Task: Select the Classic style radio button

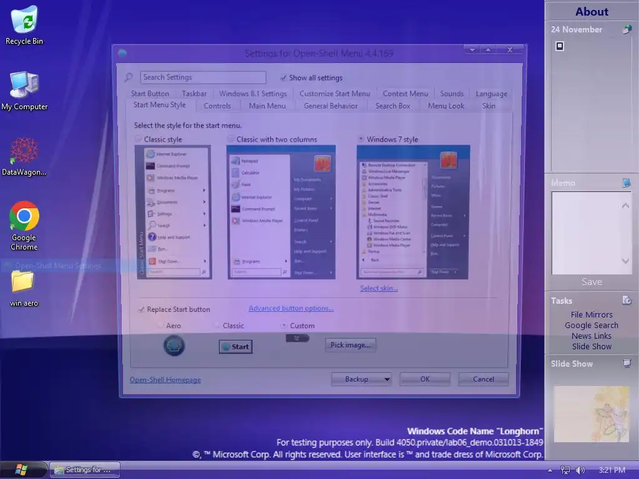Action: coord(138,139)
